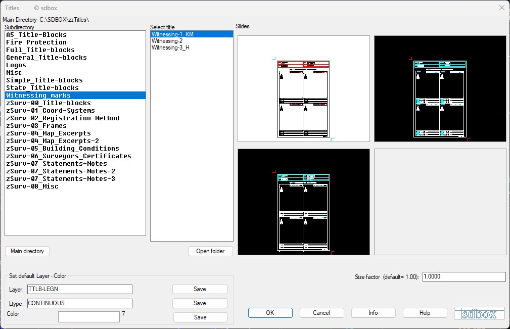Select zSurv-01_Coord-Systems entry
The image size is (510, 329).
(x=75, y=111)
